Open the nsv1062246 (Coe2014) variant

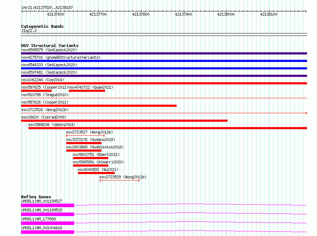point(43,80)
